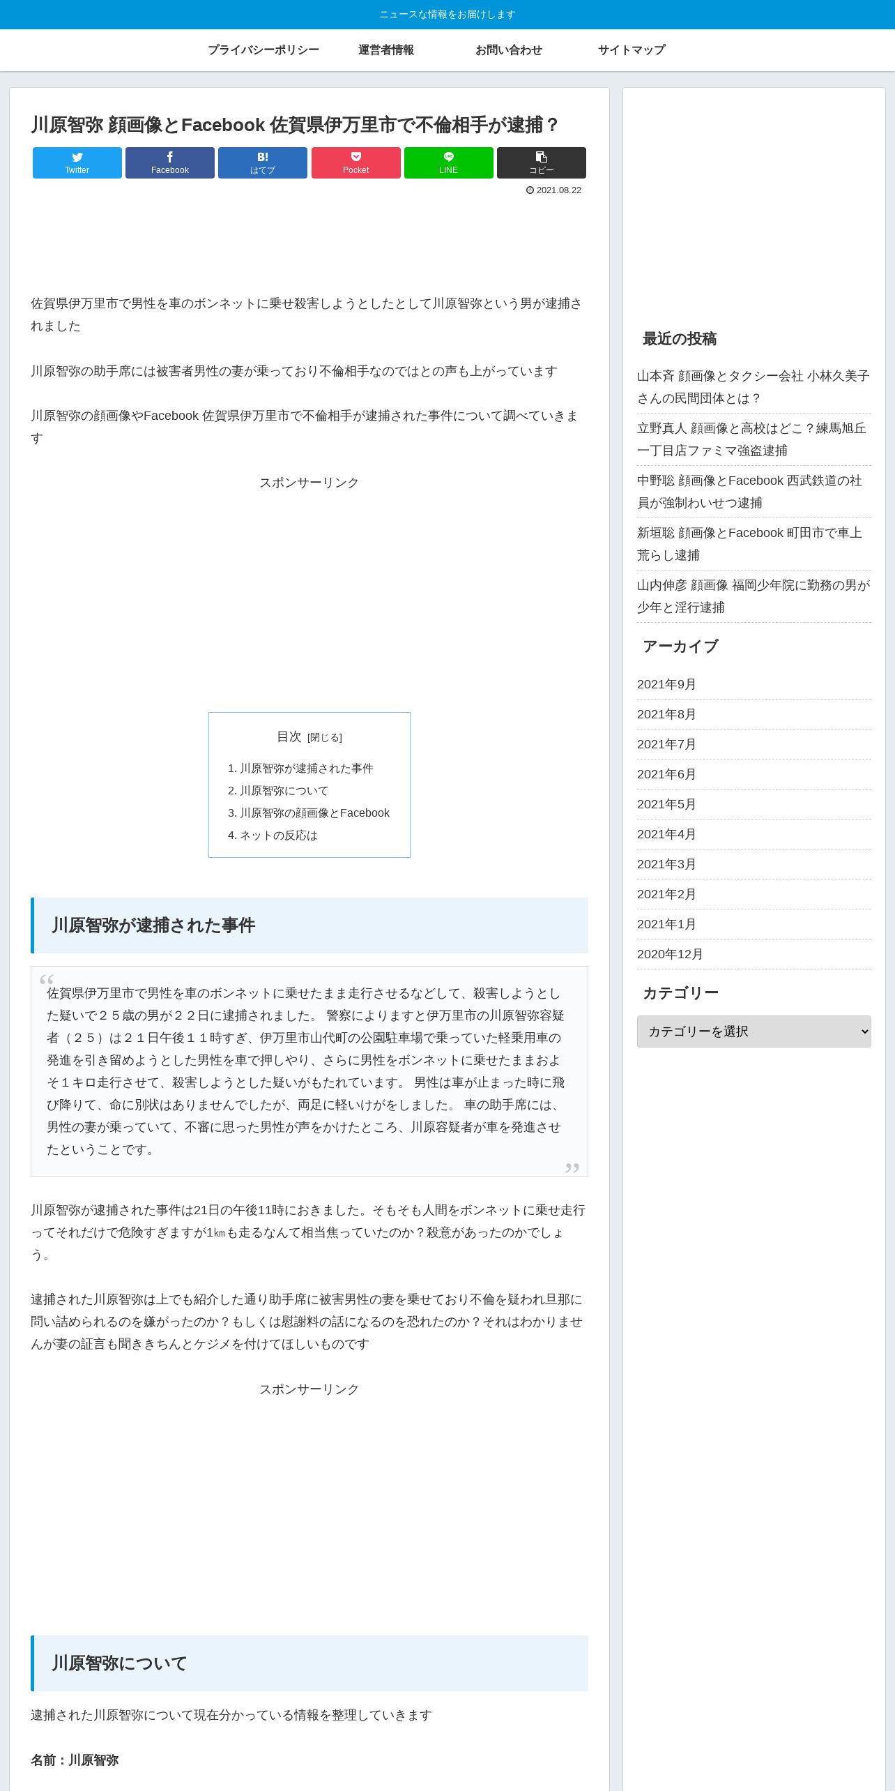The width and height of the screenshot is (895, 1791).
Task: Click the first スポンサーリンク label above the contents
Action: (309, 483)
